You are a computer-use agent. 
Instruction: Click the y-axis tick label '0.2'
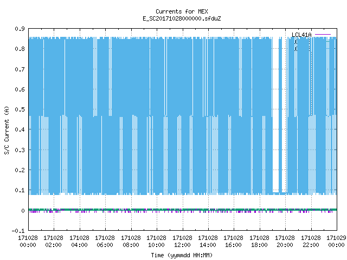click(x=20, y=170)
